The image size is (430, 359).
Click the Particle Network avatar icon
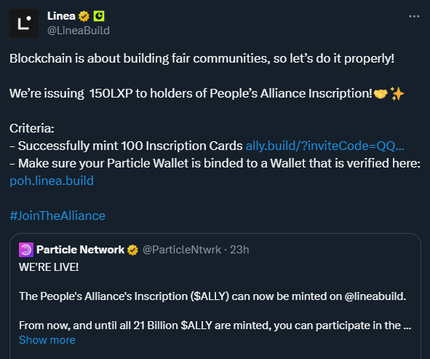pyautogui.click(x=26, y=250)
